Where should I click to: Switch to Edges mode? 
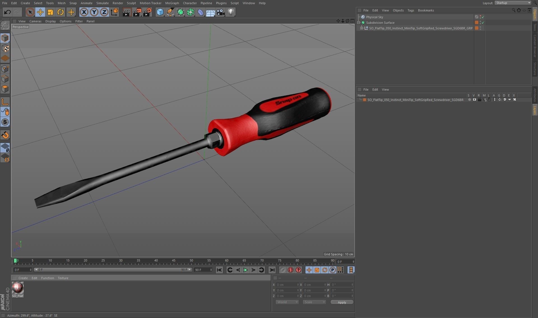point(5,79)
